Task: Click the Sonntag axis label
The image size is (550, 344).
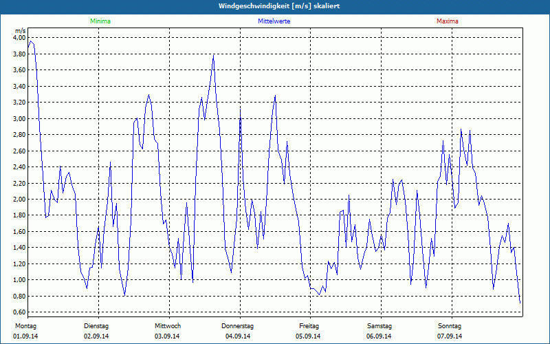Action: point(450,326)
